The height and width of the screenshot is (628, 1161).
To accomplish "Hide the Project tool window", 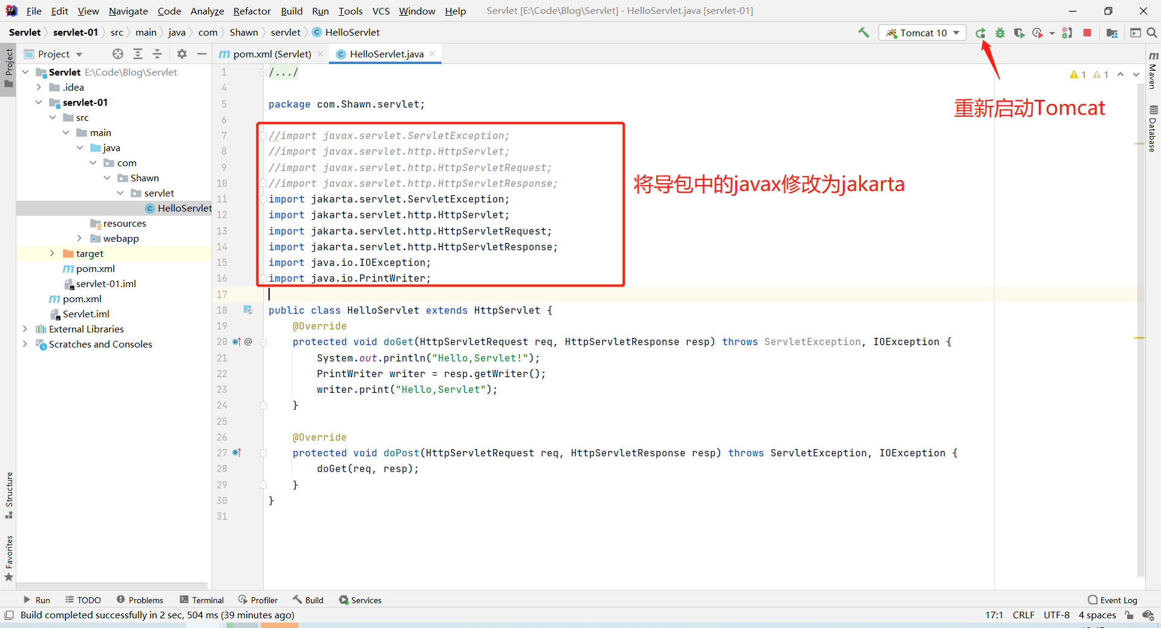I will (201, 54).
